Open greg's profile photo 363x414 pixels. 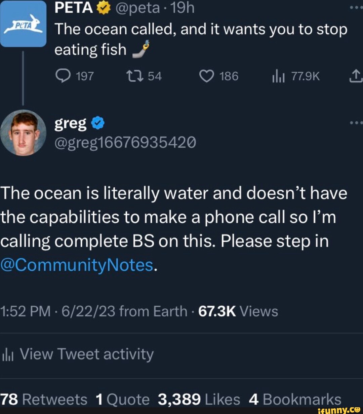(x=23, y=133)
